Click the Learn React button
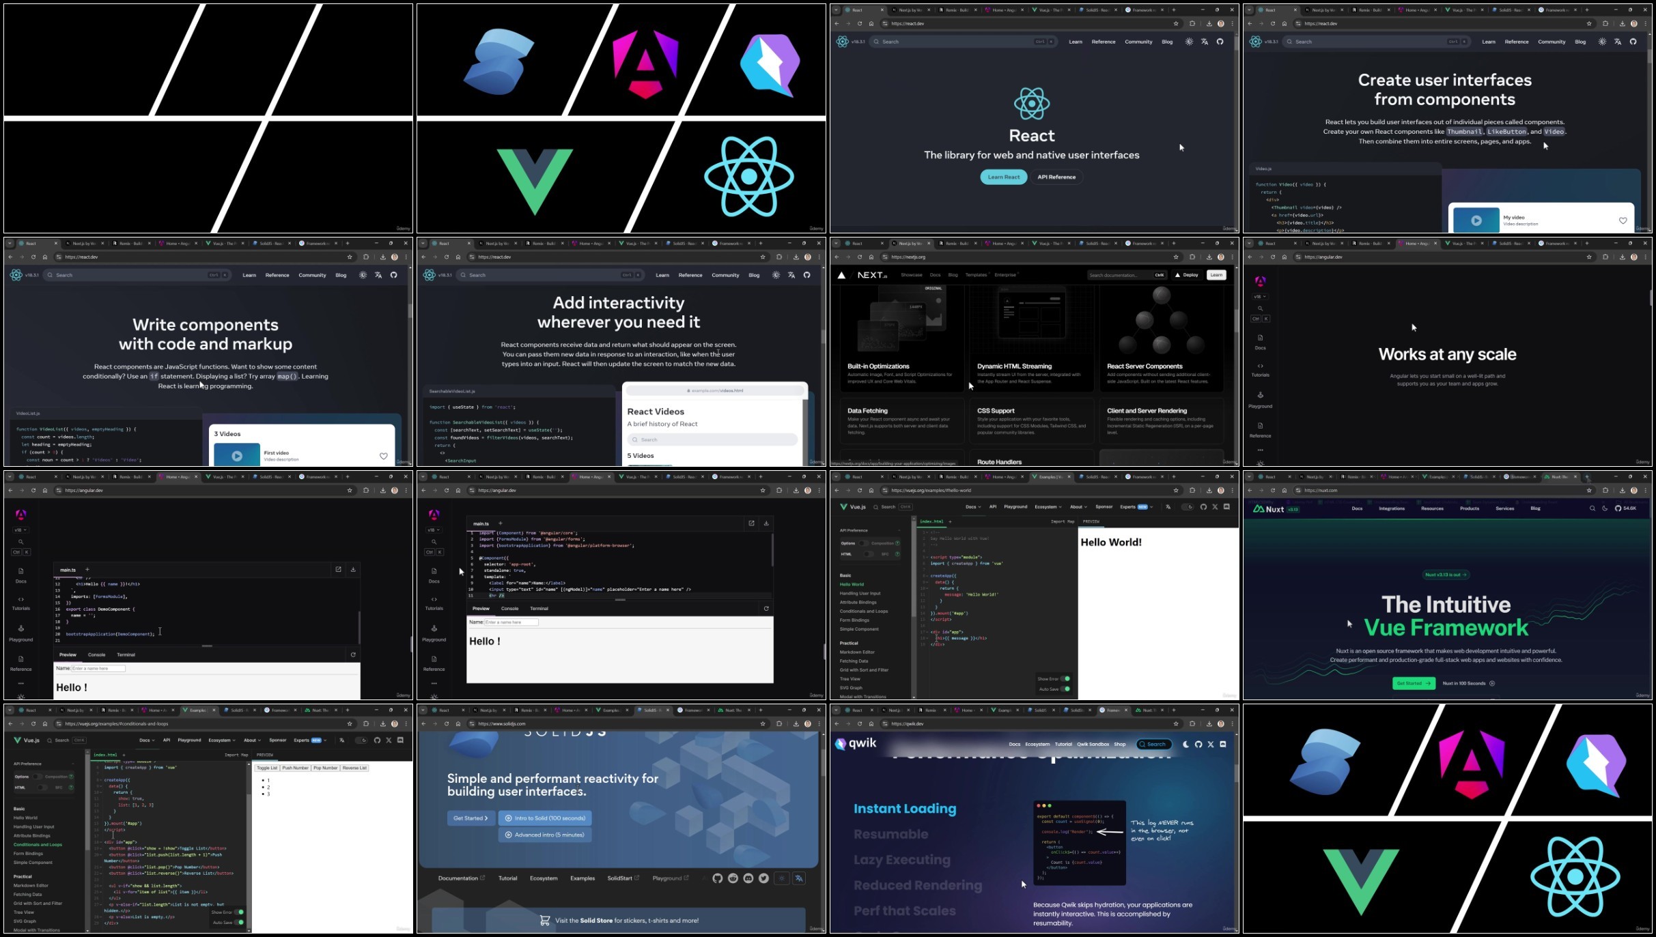The image size is (1656, 937). pyautogui.click(x=1003, y=177)
